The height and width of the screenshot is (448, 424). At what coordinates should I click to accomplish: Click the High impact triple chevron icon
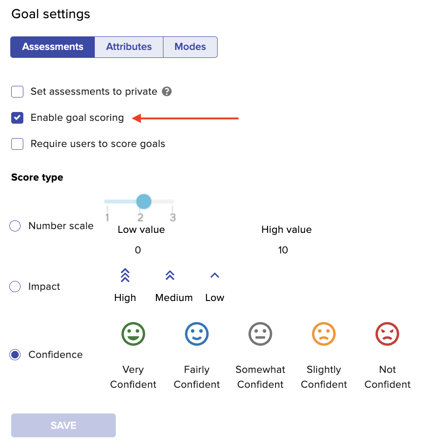point(125,275)
